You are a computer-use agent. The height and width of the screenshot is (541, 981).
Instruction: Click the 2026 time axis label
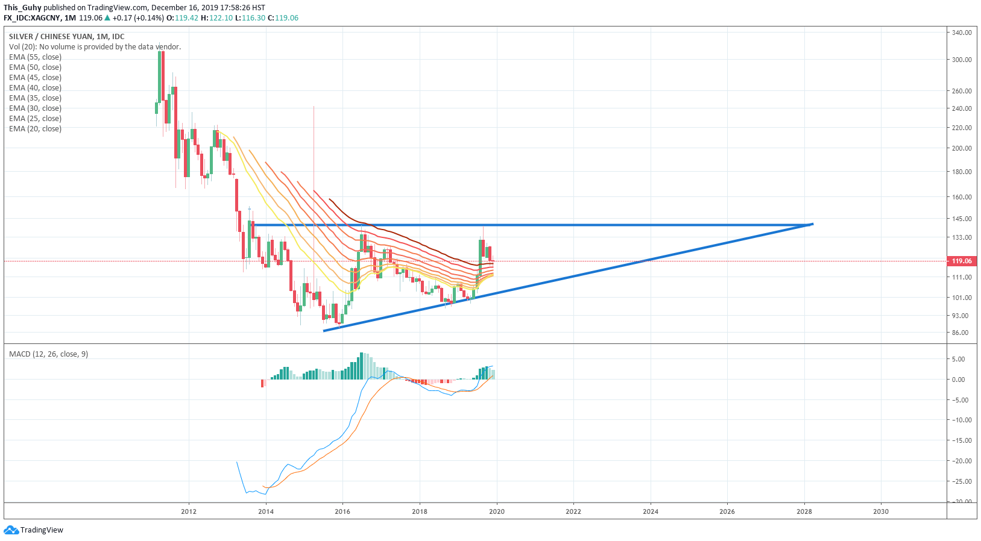(727, 511)
